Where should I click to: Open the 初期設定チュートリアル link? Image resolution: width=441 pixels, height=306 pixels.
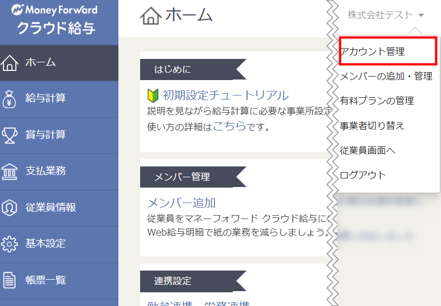click(225, 96)
